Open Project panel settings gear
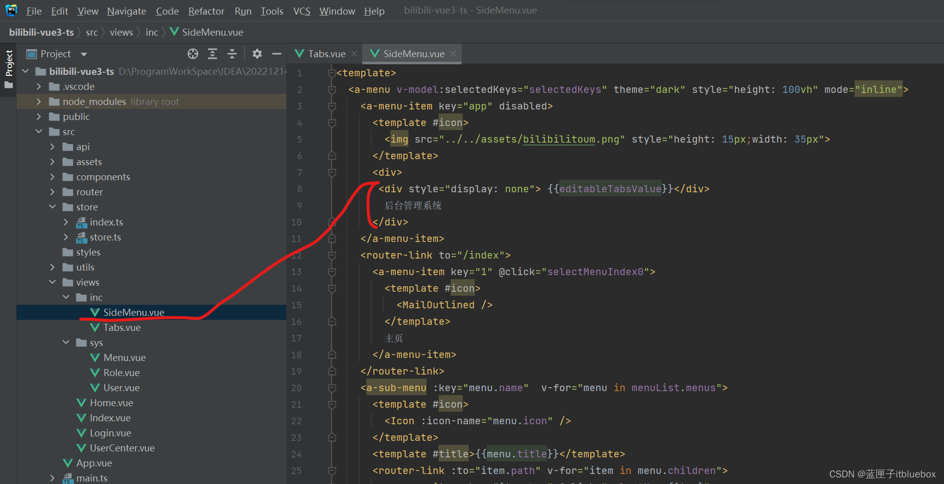Screen dimensions: 944x484 pos(257,54)
